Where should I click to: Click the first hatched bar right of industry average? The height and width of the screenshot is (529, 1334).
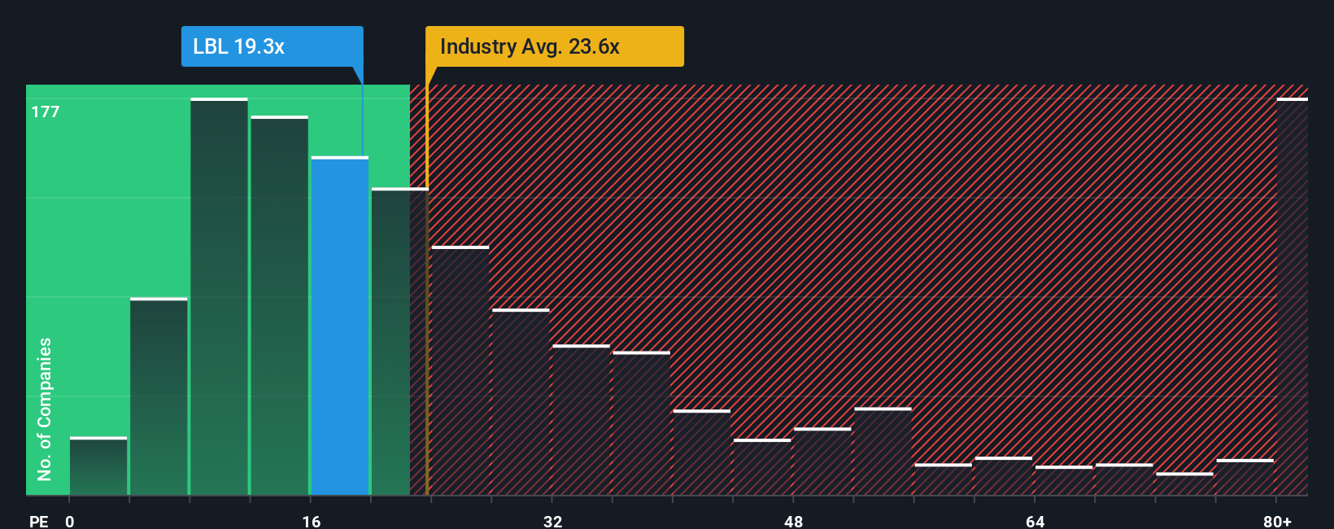460,370
